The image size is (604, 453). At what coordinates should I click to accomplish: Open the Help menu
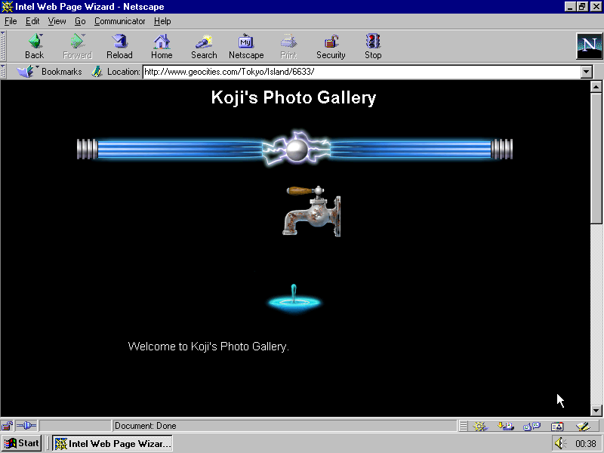(162, 21)
